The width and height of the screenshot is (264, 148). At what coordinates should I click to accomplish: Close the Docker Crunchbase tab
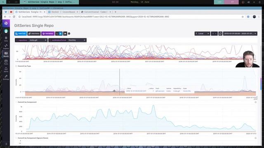pos(77,12)
